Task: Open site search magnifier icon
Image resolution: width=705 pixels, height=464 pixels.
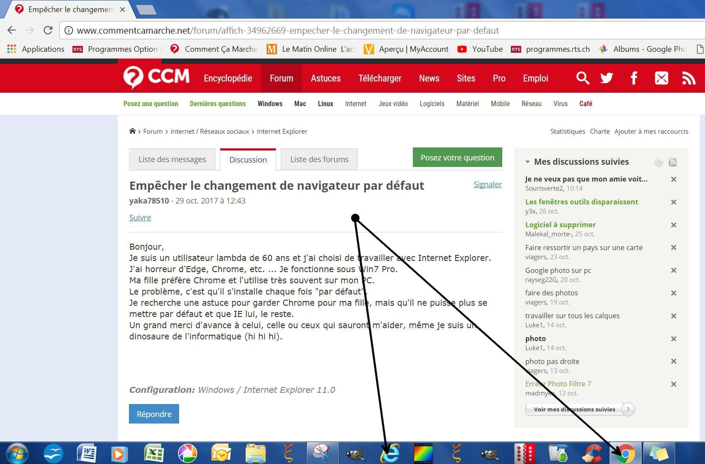Action: pyautogui.click(x=582, y=78)
